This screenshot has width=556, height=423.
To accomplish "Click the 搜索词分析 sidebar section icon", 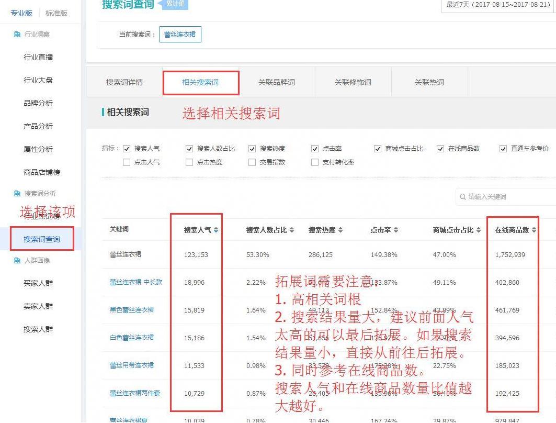I will (x=17, y=193).
